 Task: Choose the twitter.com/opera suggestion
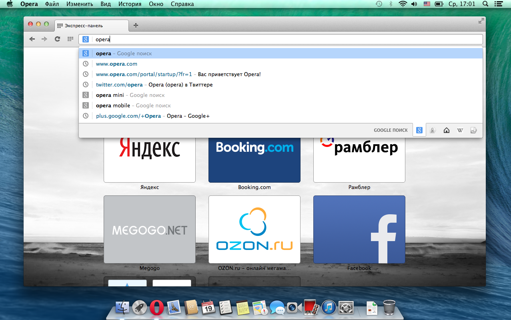(x=119, y=85)
